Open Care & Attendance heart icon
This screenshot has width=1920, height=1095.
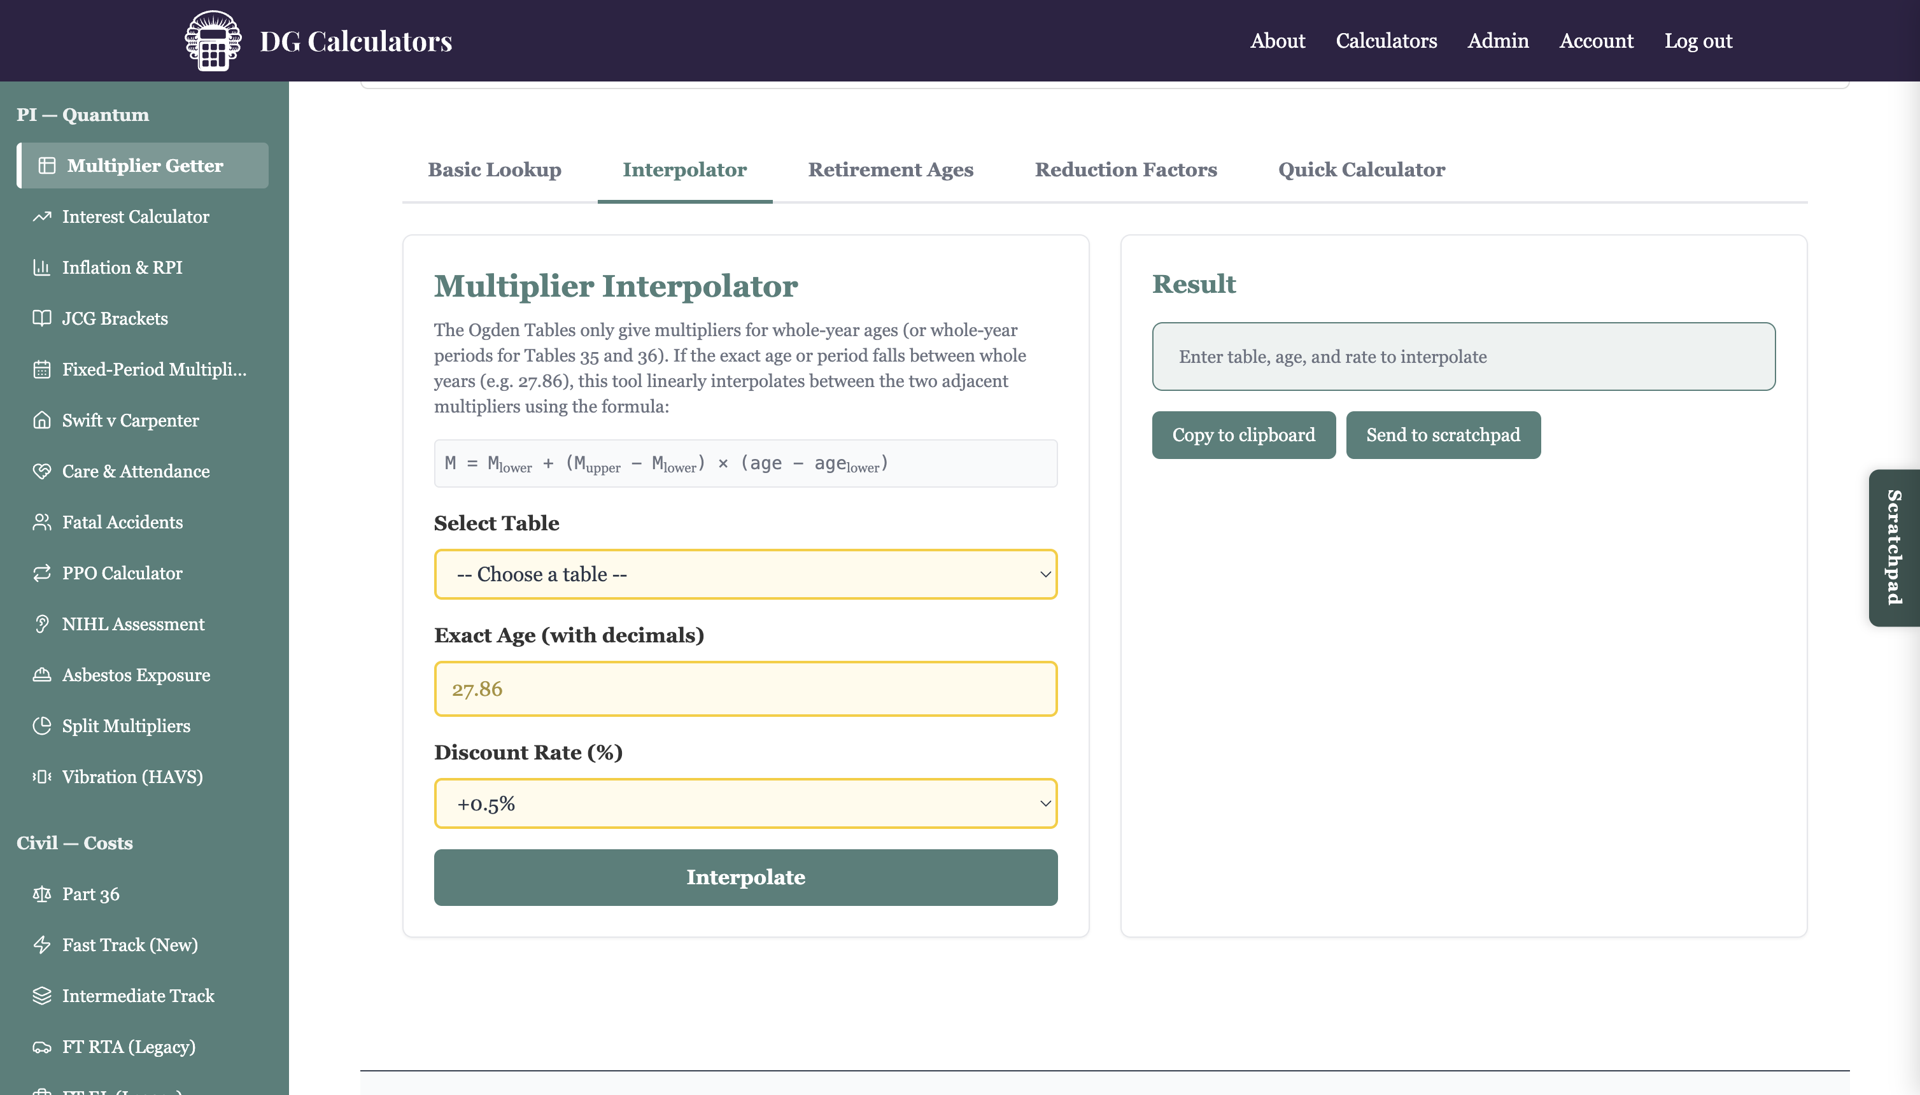coord(42,472)
